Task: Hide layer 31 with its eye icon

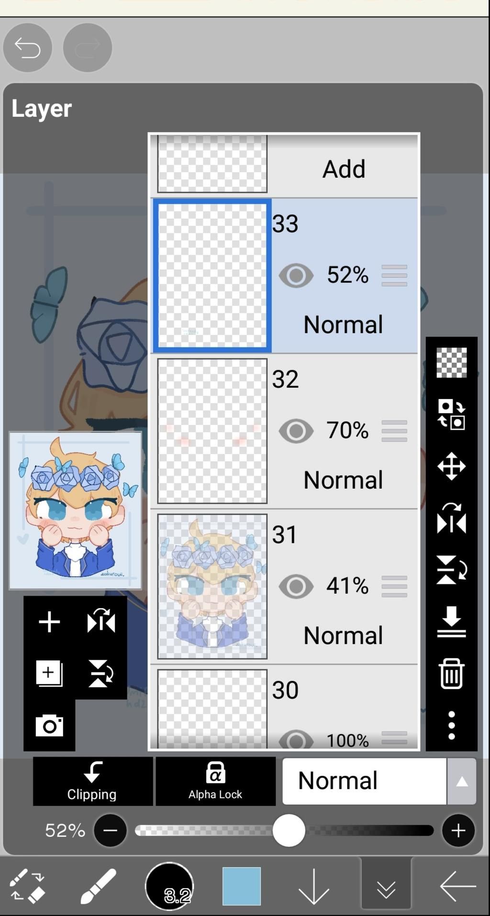Action: coord(296,586)
